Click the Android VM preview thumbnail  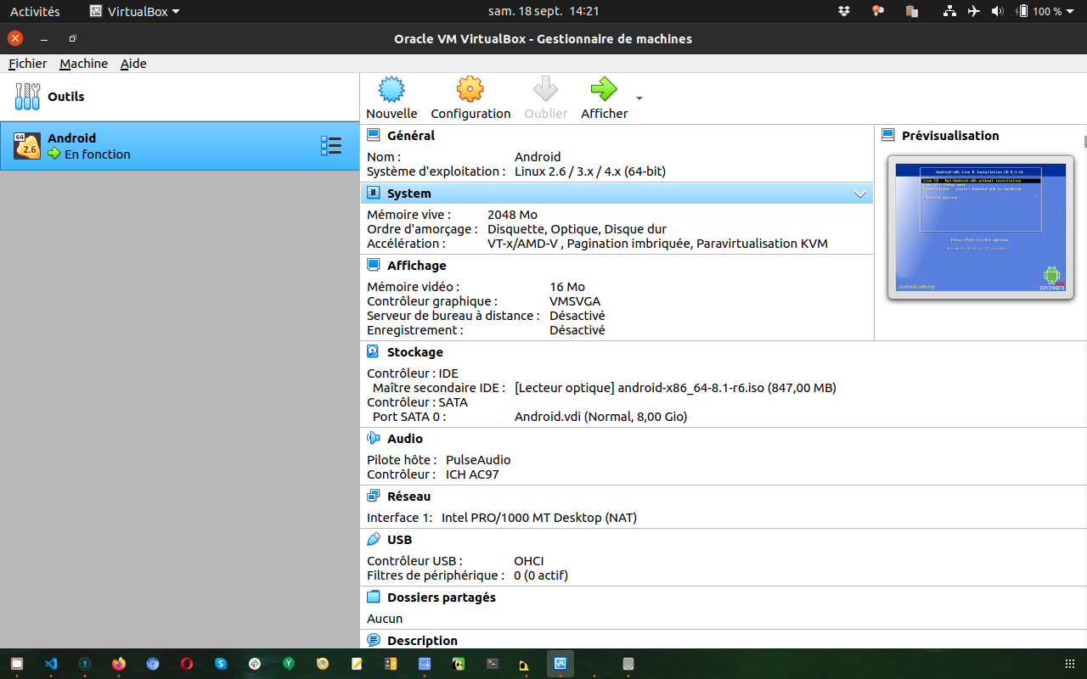click(x=981, y=227)
